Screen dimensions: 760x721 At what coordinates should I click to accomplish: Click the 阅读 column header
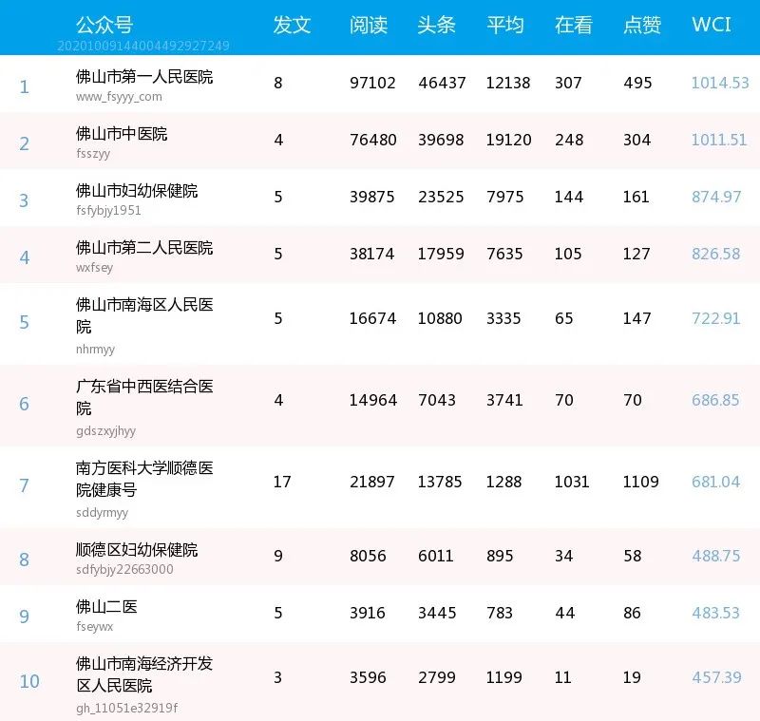point(369,25)
